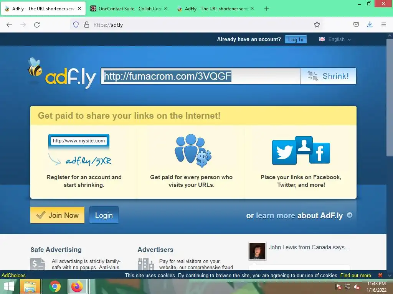This screenshot has width=393, height=294.
Task: Click the Safe Advertising heading
Action: coord(56,250)
